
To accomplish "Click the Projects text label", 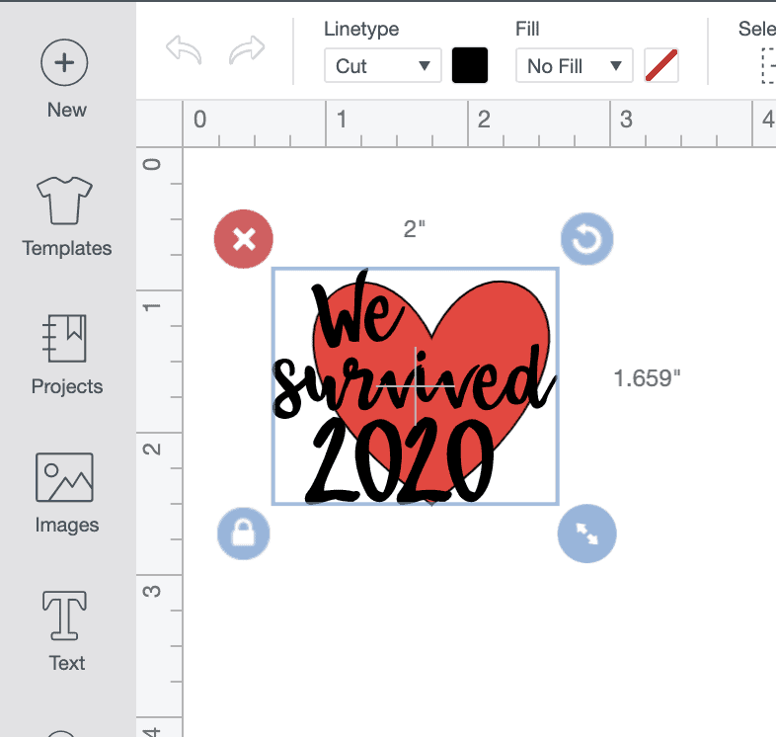I will pyautogui.click(x=67, y=386).
